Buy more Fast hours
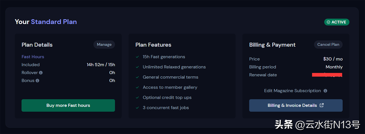The width and height of the screenshot is (365, 134). 68,105
